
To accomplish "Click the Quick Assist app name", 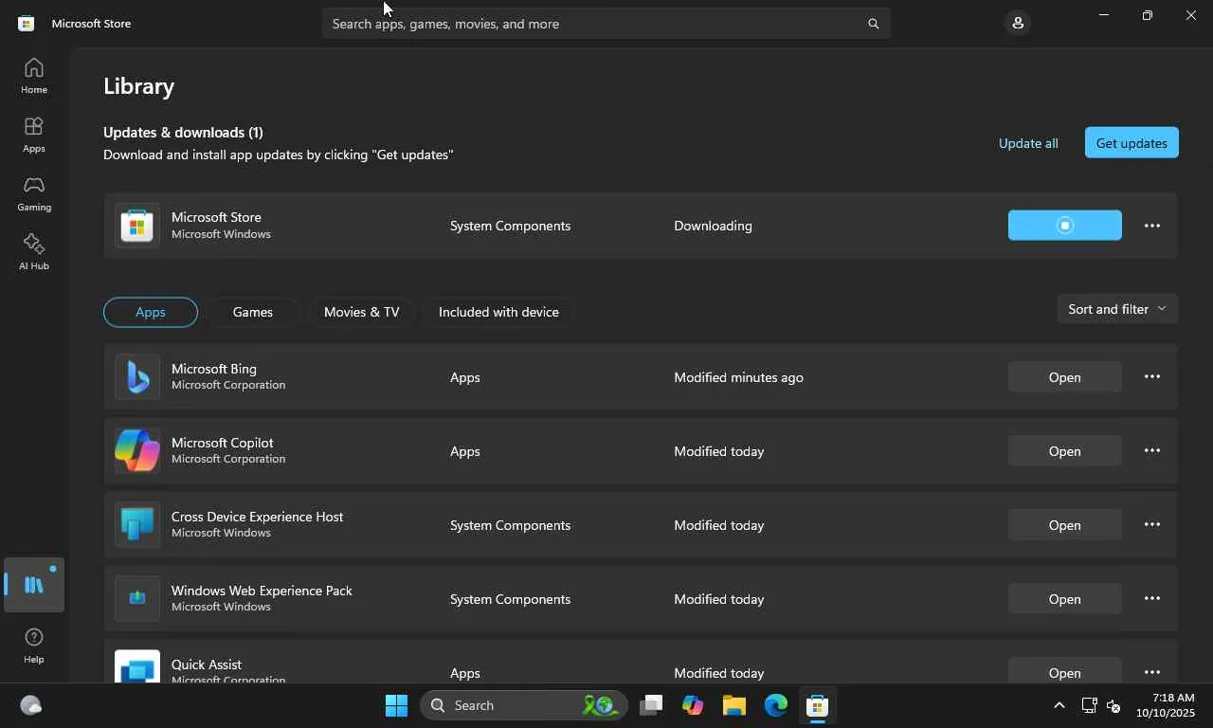I will click(207, 664).
